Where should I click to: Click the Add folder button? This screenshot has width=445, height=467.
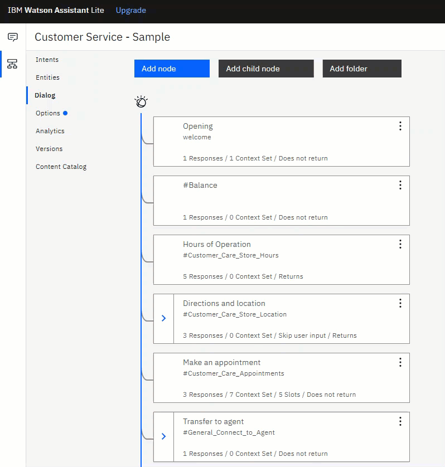pyautogui.click(x=362, y=69)
